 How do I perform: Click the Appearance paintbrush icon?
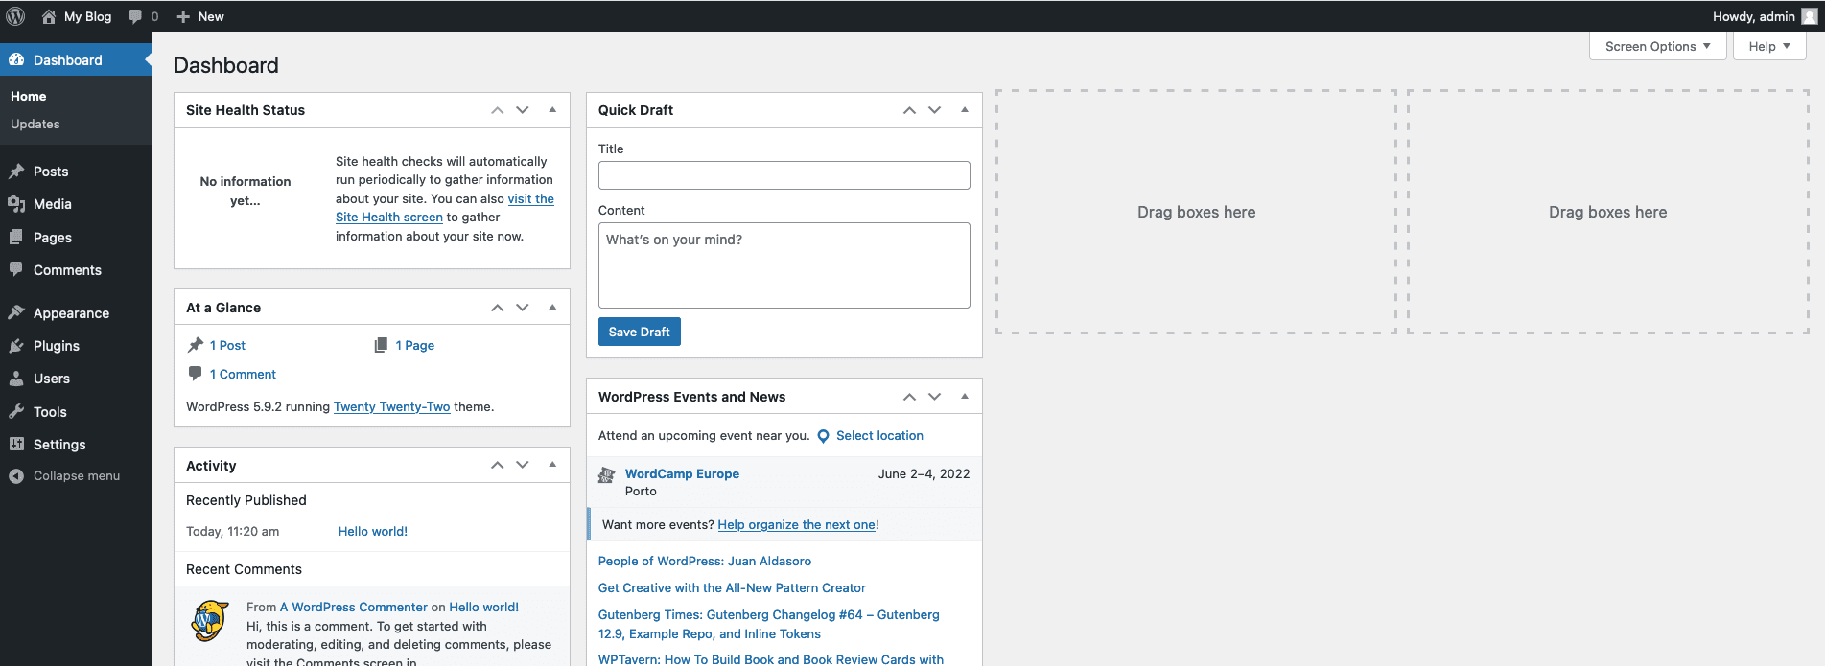[x=16, y=313]
